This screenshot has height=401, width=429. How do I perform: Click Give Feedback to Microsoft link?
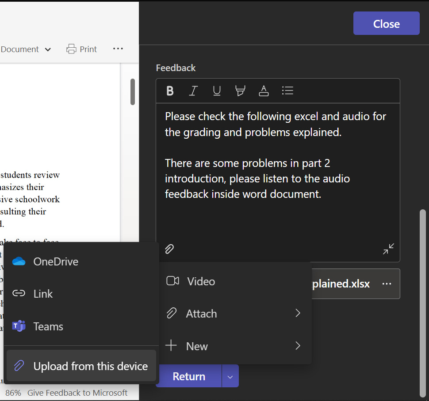pyautogui.click(x=77, y=393)
